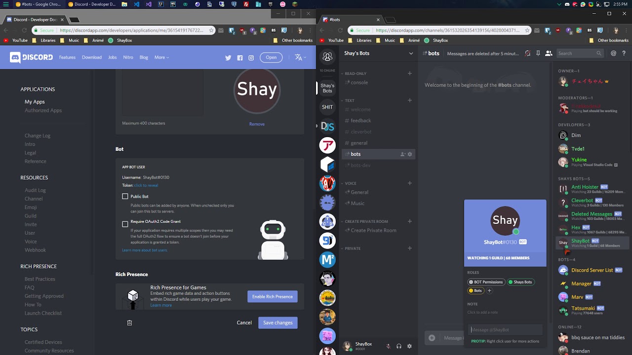This screenshot has width=632, height=355.
Task: Add channel to VOICE category
Action: click(x=410, y=183)
